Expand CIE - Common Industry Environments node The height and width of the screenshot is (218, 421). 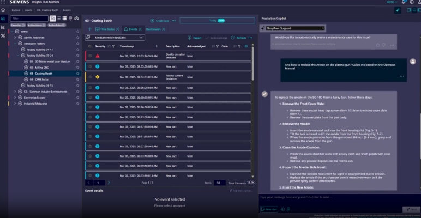[x=15, y=92]
